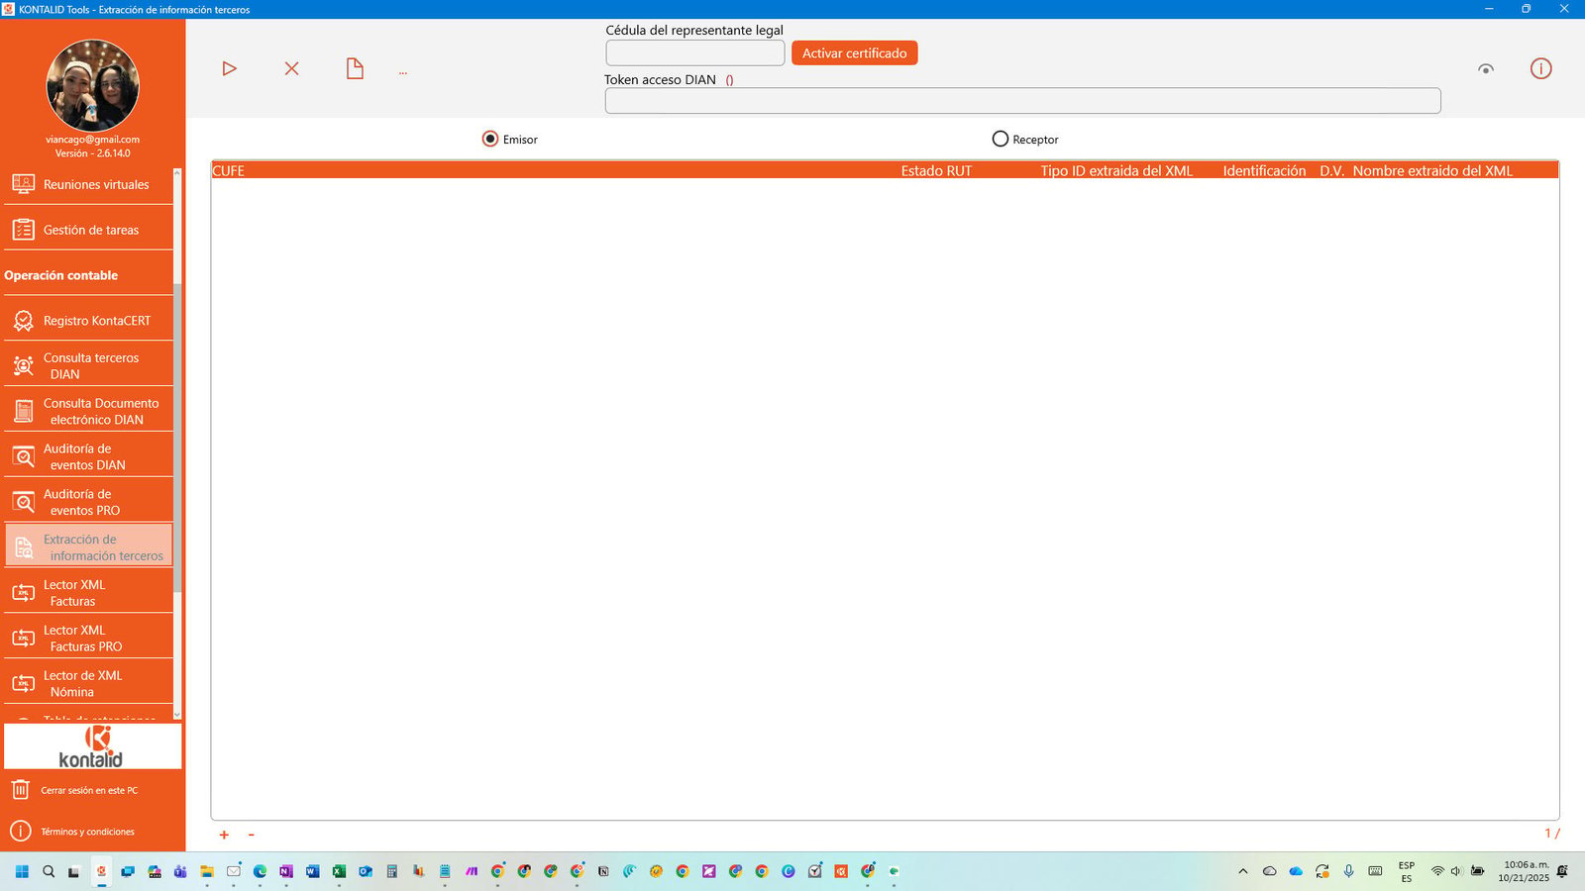
Task: Open Lector de XML Nómina
Action: 88,683
